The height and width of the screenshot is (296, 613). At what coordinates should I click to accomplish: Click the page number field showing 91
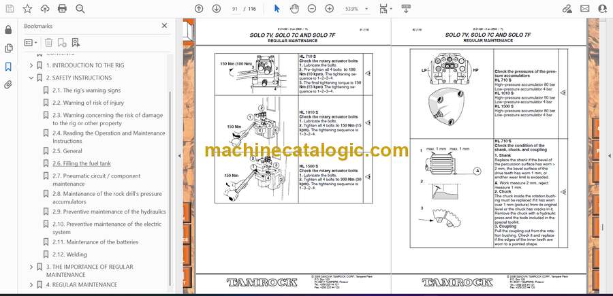click(235, 9)
